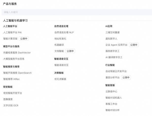Open 智能语音交互 product link
The width and height of the screenshot is (152, 116).
pyautogui.click(x=61, y=65)
